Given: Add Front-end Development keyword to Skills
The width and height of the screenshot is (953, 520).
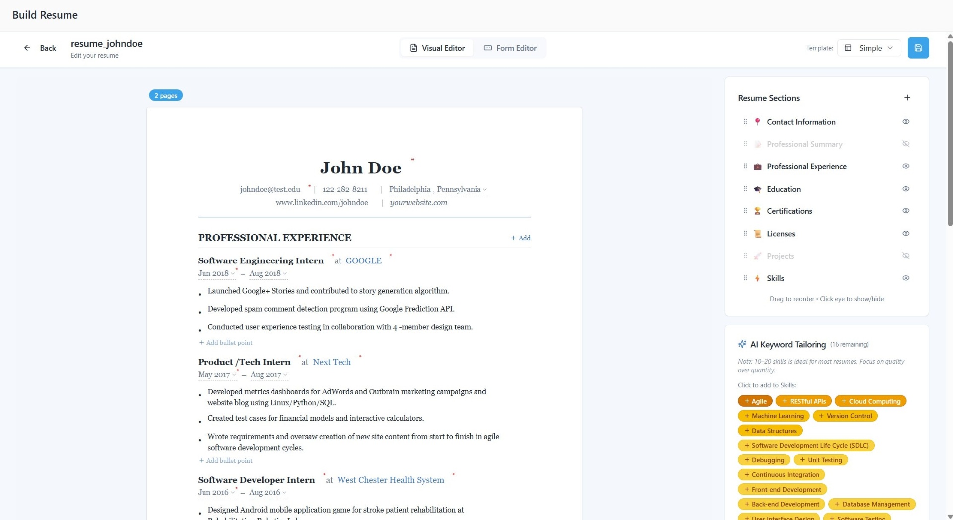Looking at the screenshot, I should [x=782, y=490].
